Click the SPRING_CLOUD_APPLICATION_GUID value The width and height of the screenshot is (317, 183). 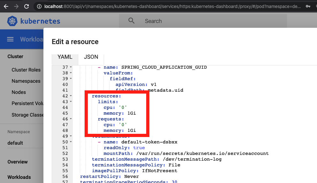point(164,67)
